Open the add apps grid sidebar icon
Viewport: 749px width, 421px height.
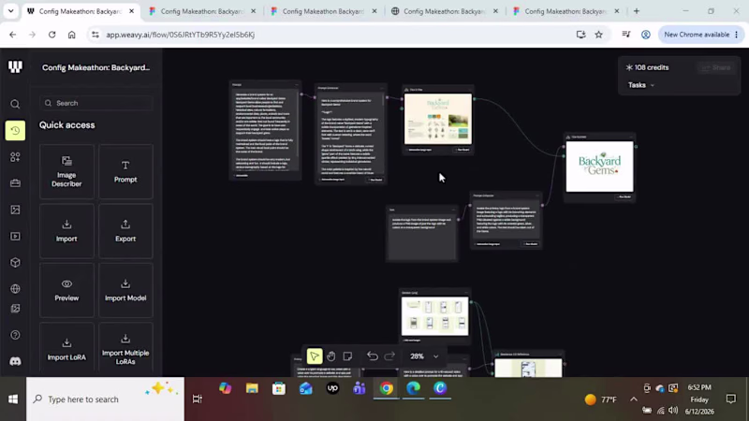click(15, 157)
